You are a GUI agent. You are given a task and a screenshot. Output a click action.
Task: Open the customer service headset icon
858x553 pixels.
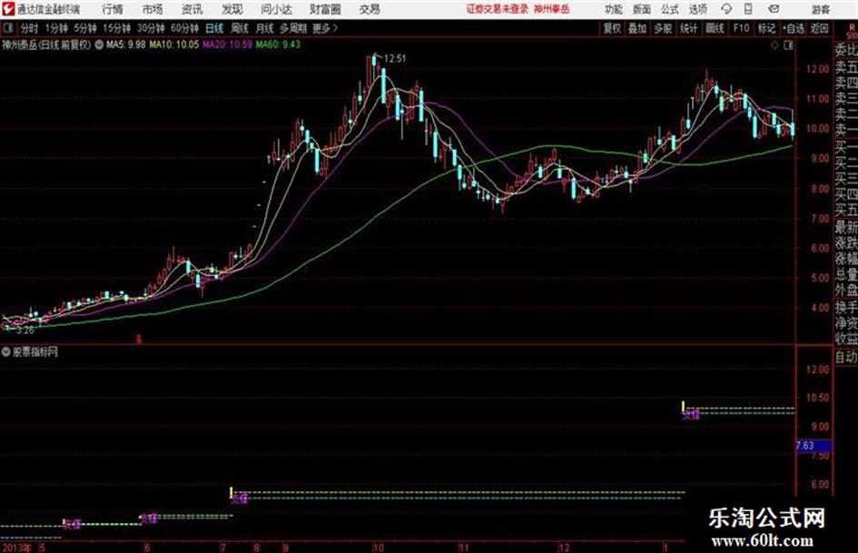(x=726, y=9)
